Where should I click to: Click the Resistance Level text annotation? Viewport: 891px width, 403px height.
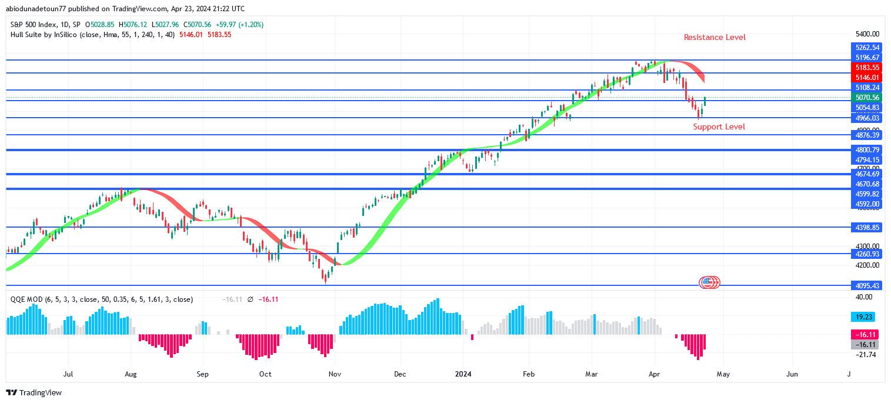coord(714,37)
